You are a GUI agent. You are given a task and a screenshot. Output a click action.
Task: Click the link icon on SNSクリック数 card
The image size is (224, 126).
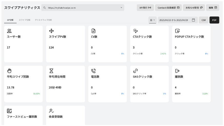(135, 71)
